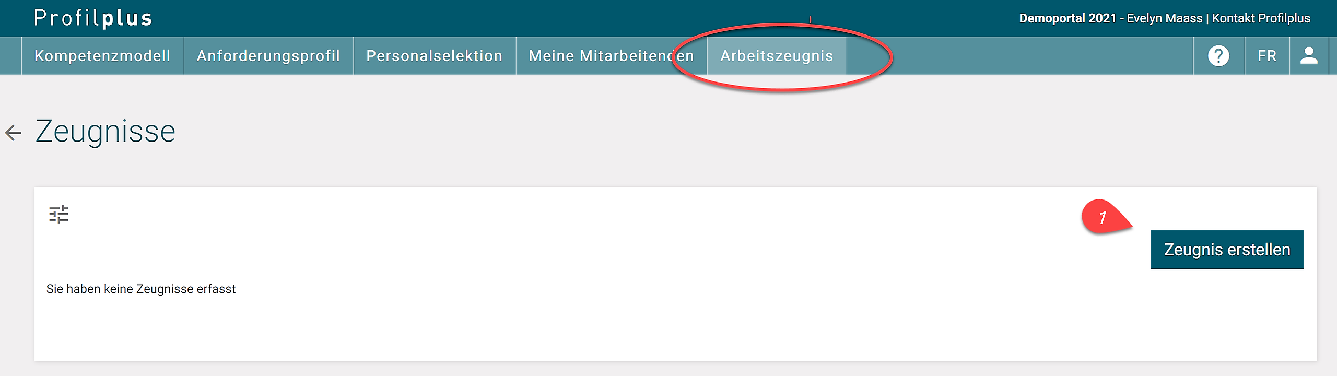
Task: Go back using the arrow beside Zeugnisse
Action: point(14,133)
